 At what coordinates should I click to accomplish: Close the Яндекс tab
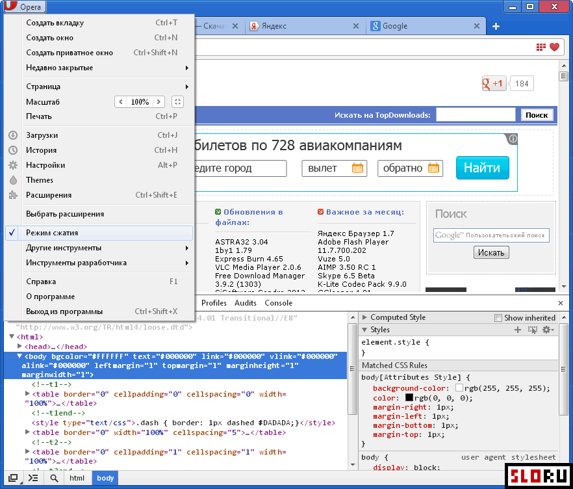355,26
